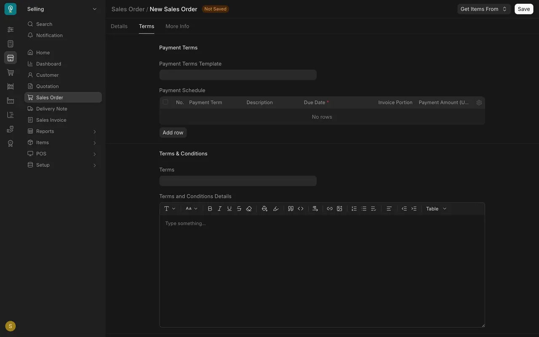Toggle bold formatting in the editor
Viewport: 539px width, 337px height.
coord(210,209)
